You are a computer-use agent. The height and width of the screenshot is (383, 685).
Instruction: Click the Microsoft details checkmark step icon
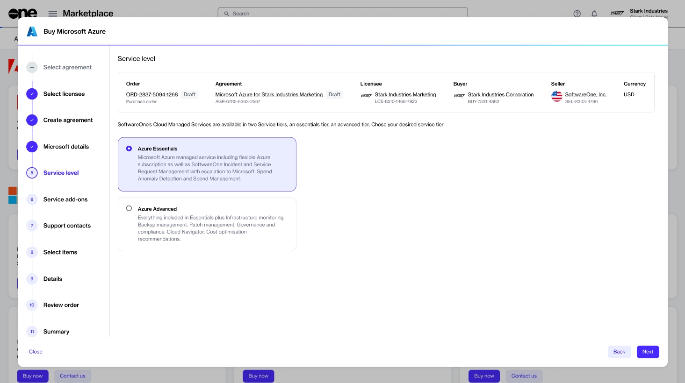pos(32,147)
